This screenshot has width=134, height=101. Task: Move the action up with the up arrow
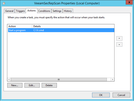tap(119, 38)
